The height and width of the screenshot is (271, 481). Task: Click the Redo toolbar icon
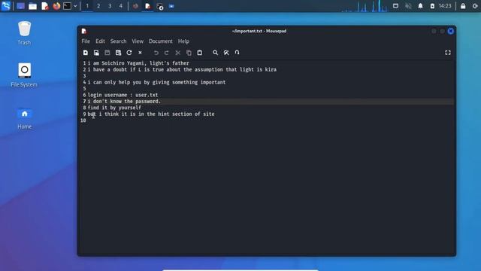pos(167,53)
